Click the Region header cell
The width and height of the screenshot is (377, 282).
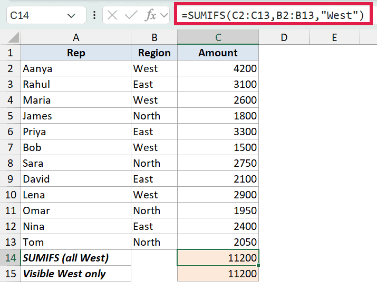click(154, 53)
